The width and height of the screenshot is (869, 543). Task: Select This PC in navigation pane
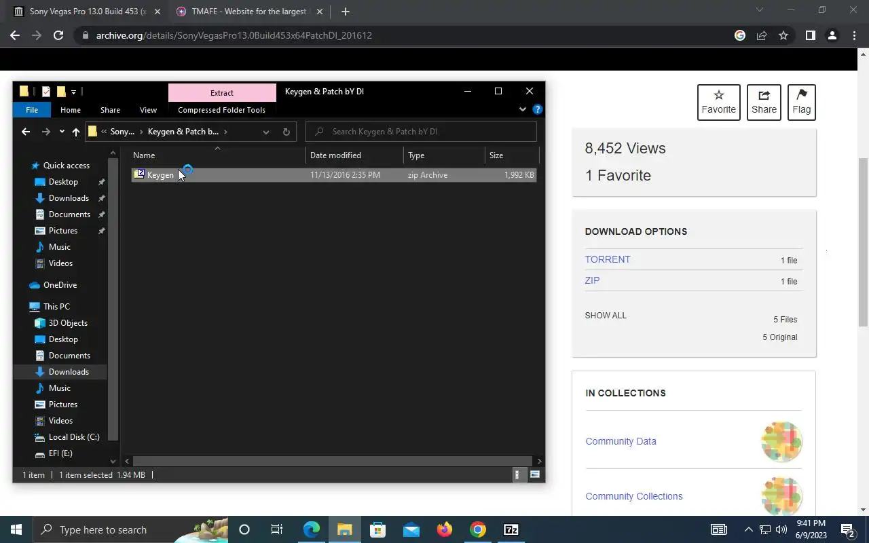point(56,307)
